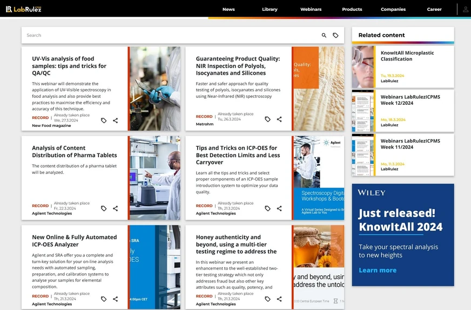Image resolution: width=471 pixels, height=310 pixels.
Task: Click Agilent Technologies on the Honey authenticity card
Action: [216, 304]
